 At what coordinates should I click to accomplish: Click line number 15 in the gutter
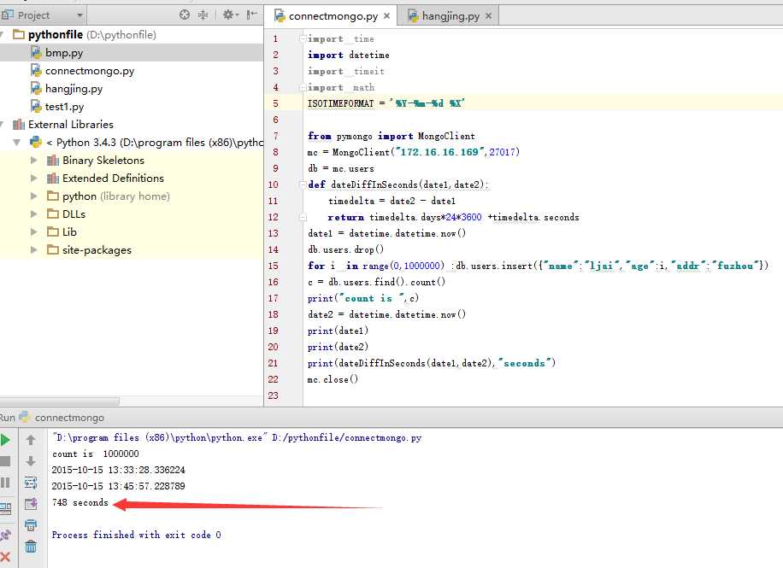(274, 266)
